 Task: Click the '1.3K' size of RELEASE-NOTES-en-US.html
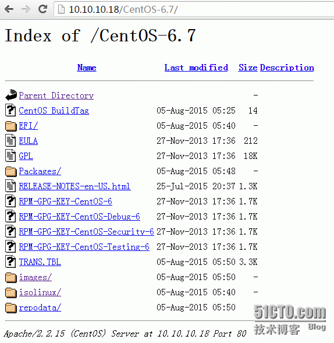tap(248, 186)
